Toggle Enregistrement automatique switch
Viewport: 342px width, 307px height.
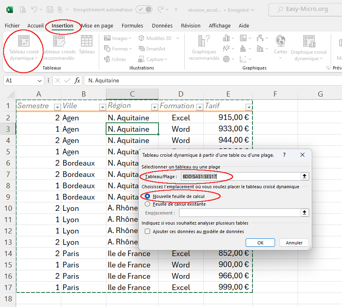click(x=144, y=10)
